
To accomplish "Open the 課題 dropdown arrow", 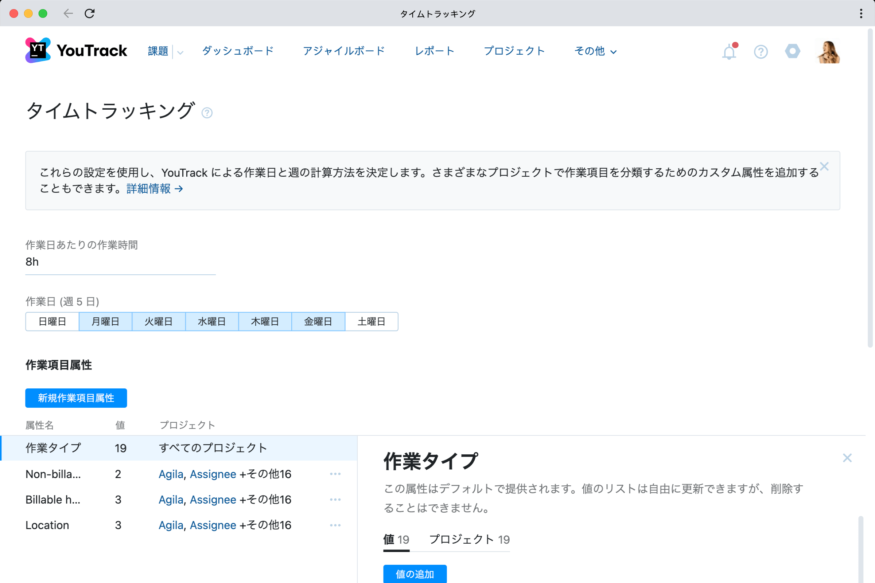I will tap(180, 52).
